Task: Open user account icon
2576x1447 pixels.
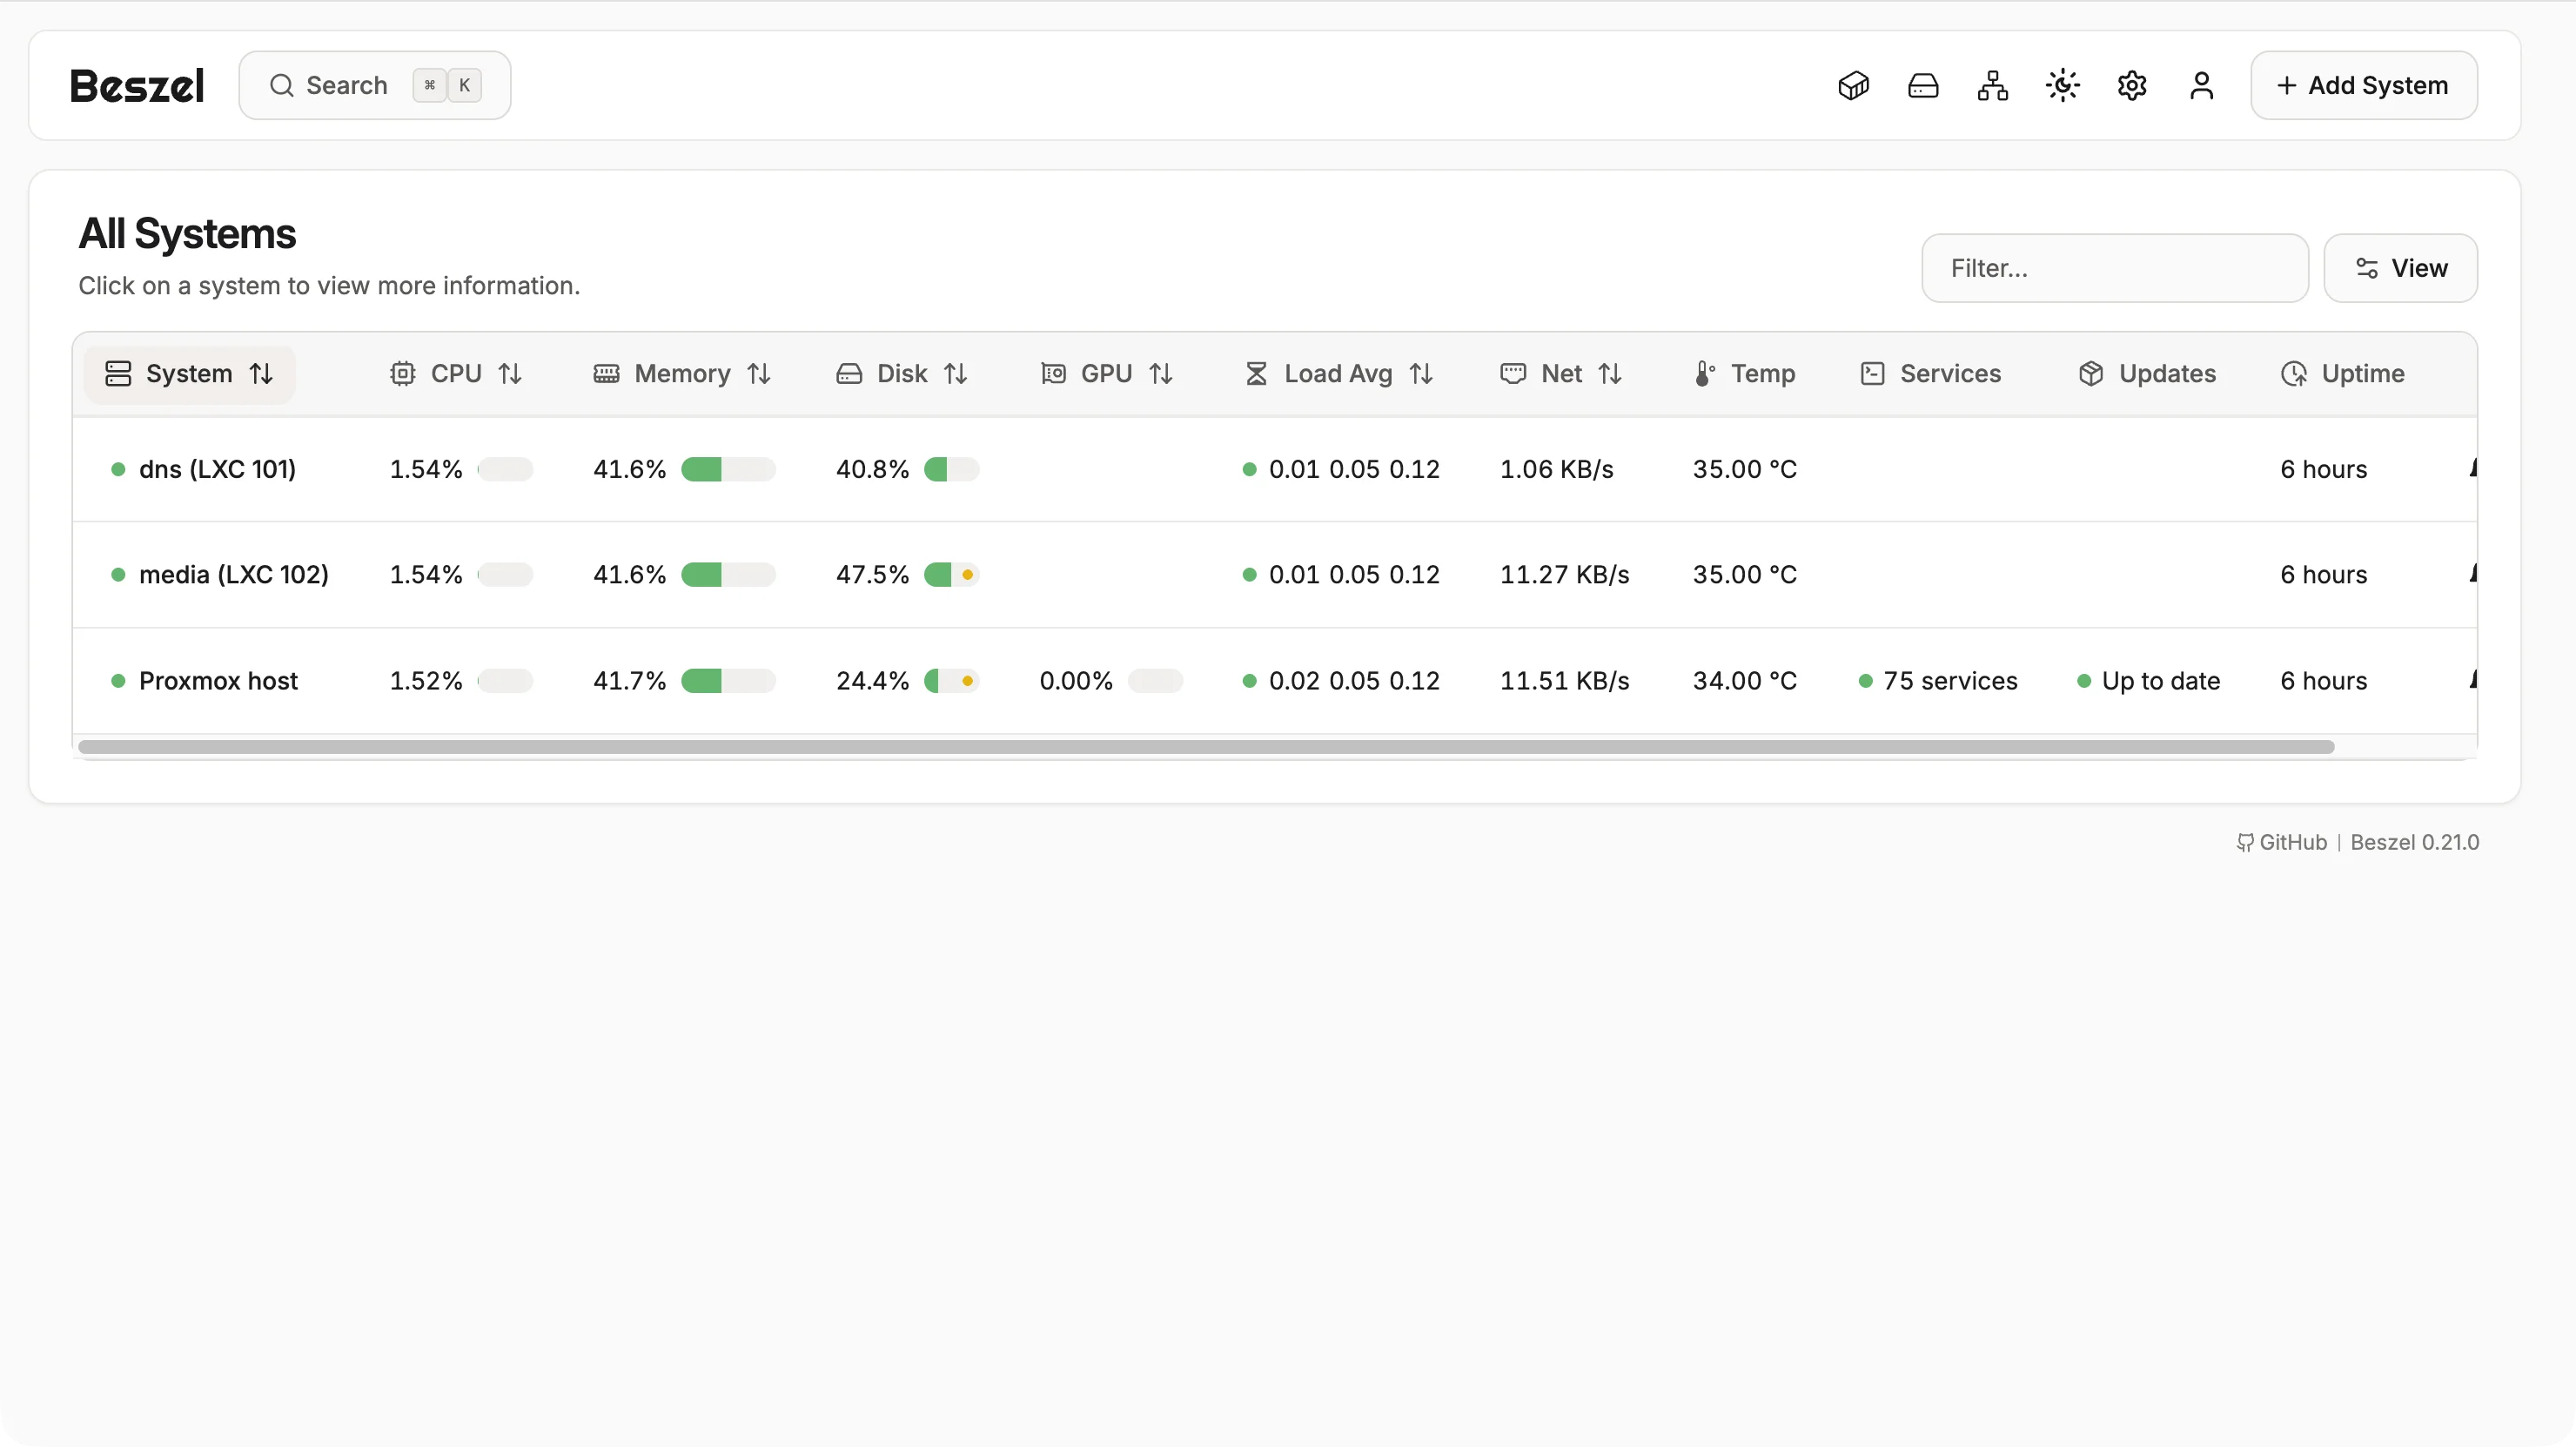Action: (x=2201, y=85)
